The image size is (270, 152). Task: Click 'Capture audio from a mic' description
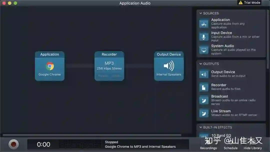tap(235, 38)
